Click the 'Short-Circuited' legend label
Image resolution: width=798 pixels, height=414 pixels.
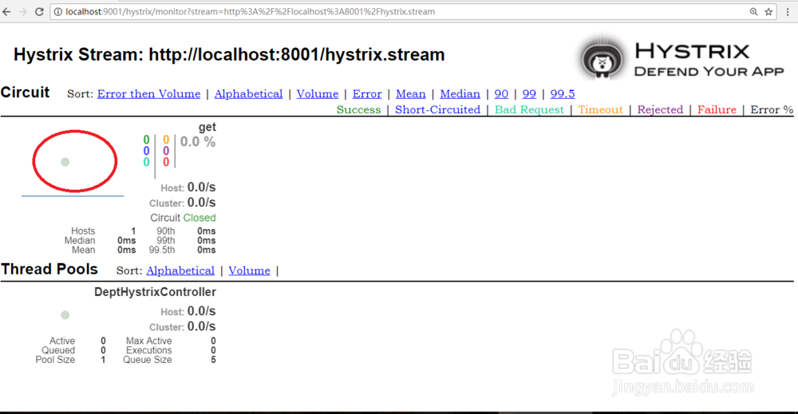coord(437,110)
